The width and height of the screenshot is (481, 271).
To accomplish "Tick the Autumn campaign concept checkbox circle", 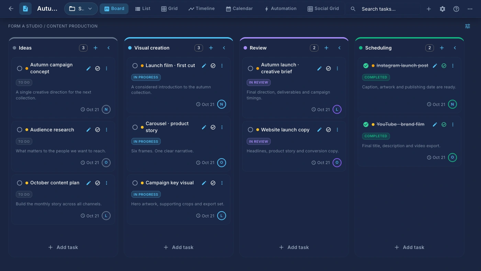I will pos(20,68).
